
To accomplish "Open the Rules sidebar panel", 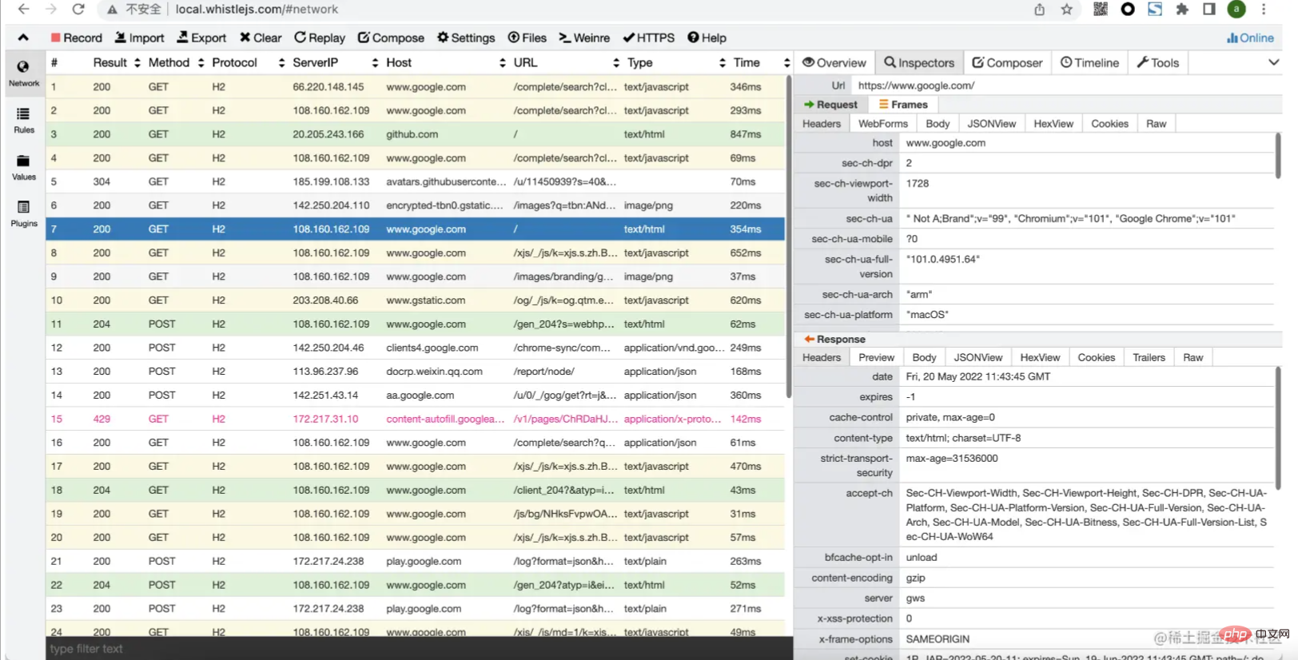I will (24, 120).
